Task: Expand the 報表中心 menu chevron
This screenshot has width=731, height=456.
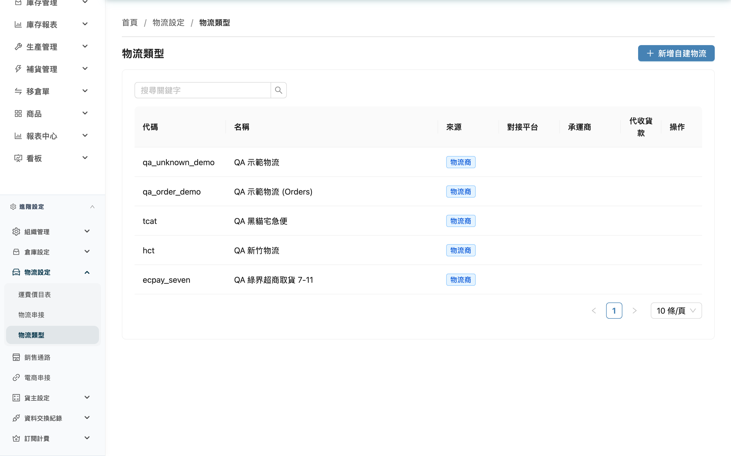Action: 85,136
